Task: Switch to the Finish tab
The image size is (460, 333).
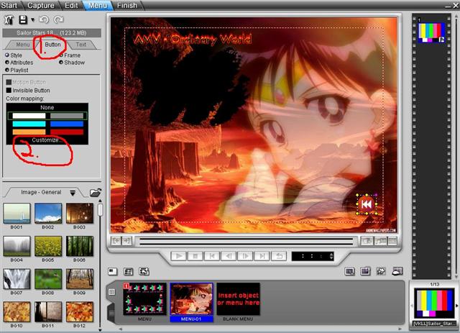Action: 127,5
